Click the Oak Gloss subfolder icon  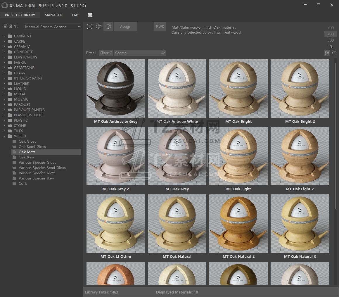(15, 141)
